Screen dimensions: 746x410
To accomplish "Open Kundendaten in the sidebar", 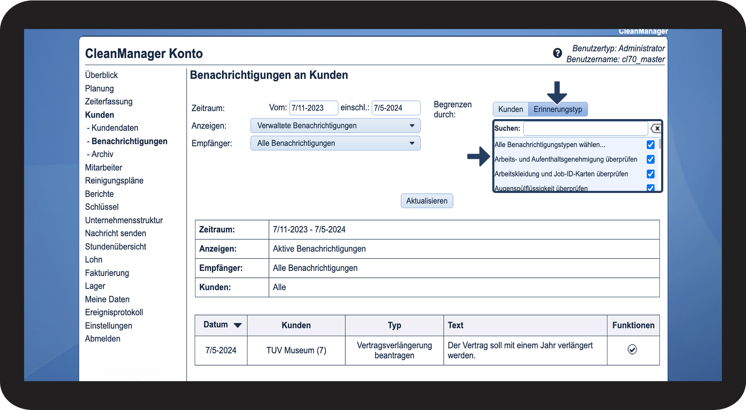I will (x=115, y=128).
